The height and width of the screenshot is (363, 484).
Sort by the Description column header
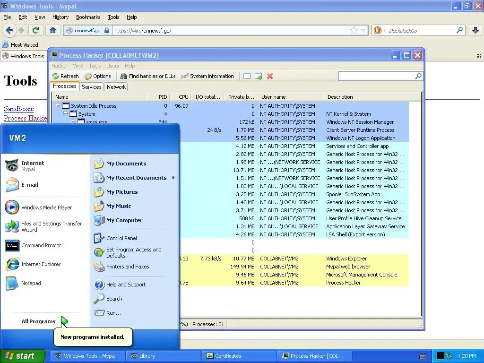365,97
